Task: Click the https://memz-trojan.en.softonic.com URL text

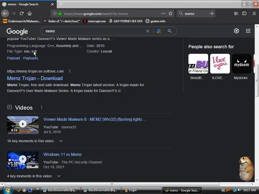Action: tap(35, 71)
